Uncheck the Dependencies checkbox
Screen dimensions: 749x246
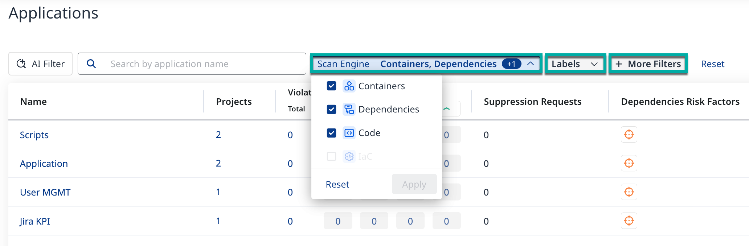pyautogui.click(x=331, y=109)
